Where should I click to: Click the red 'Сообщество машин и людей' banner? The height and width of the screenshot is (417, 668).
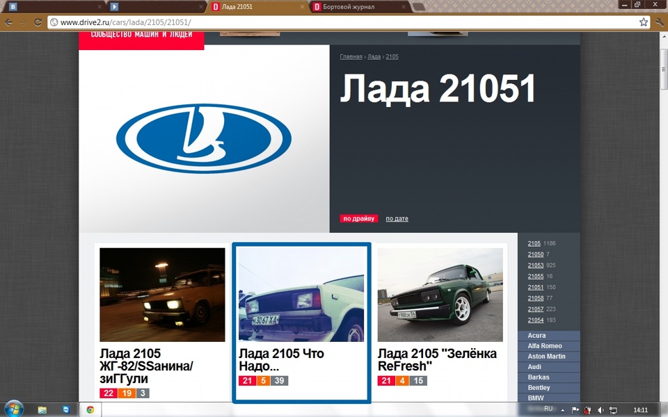[141, 41]
